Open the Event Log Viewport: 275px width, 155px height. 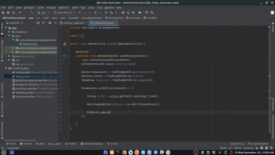pos(238,144)
